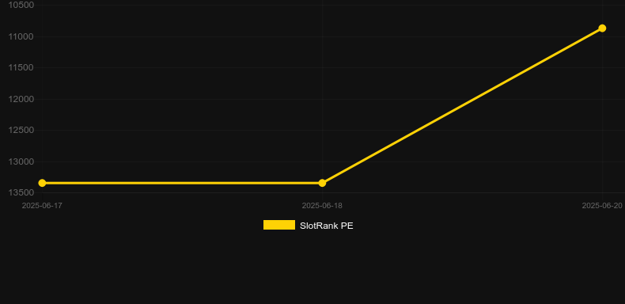Viewport: 625px width, 304px height.
Task: Click the 12500 y-axis label
Action: pos(21,130)
